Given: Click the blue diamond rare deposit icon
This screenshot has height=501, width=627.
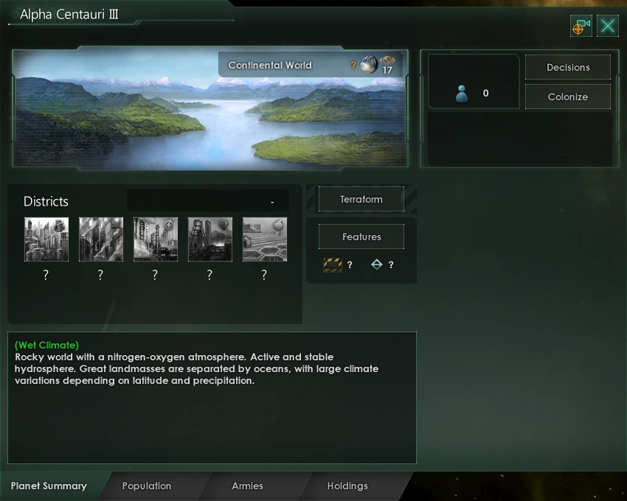Looking at the screenshot, I should click(378, 264).
